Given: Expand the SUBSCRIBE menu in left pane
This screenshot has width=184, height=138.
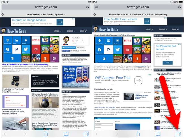Looking at the screenshot, I should tap(70, 31).
